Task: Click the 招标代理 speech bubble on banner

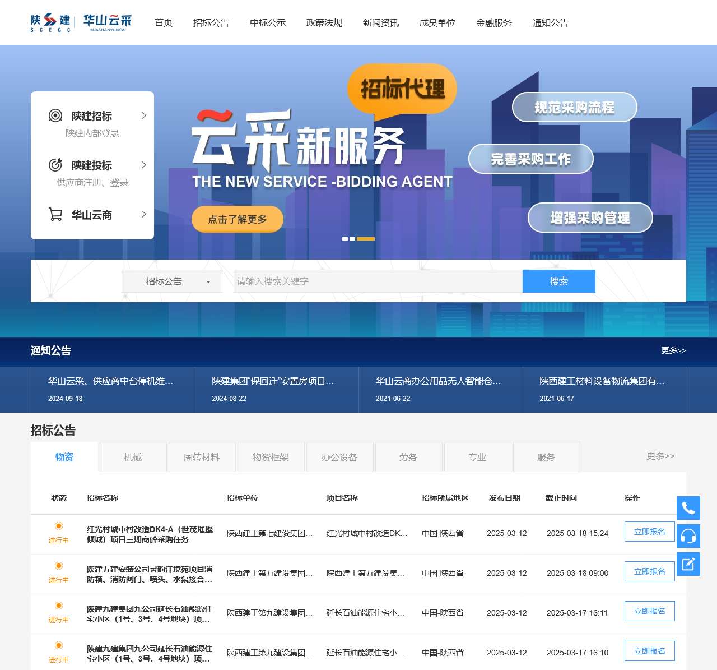Action: tap(402, 90)
